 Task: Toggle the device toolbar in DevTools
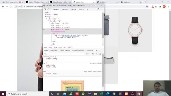(x=48, y=10)
